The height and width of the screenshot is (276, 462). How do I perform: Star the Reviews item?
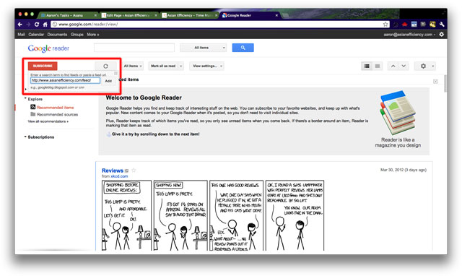tap(134, 170)
